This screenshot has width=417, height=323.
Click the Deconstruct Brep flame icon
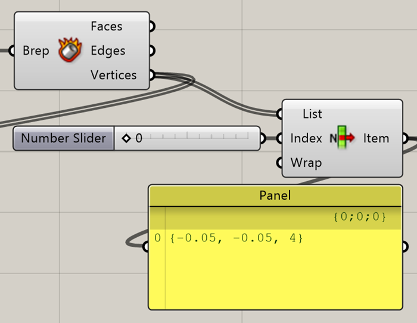[69, 51]
